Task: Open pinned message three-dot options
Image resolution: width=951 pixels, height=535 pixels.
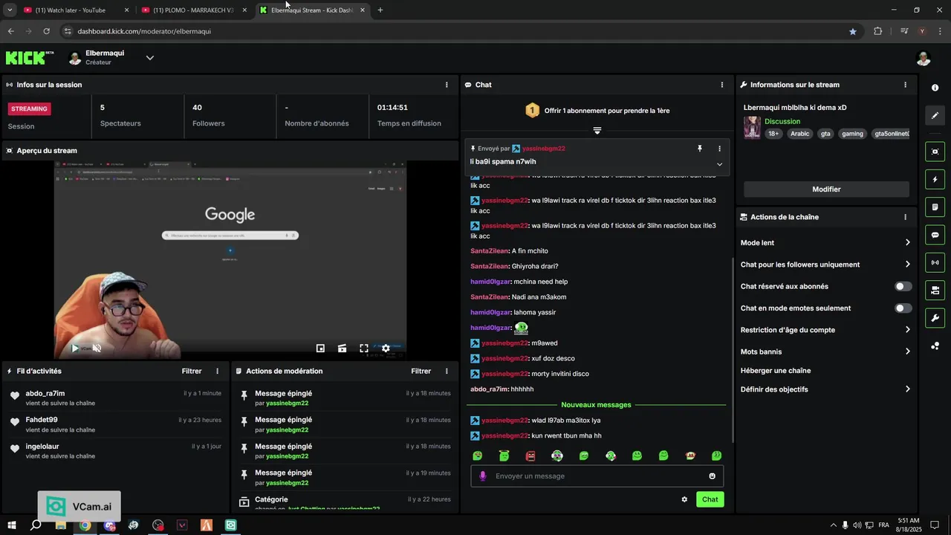Action: point(719,149)
